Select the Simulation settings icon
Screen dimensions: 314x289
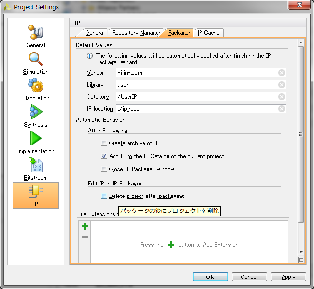(x=36, y=63)
